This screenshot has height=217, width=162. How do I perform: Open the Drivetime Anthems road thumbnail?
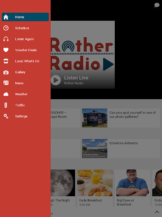point(94,148)
